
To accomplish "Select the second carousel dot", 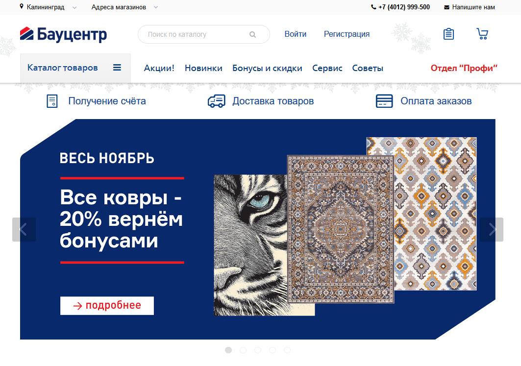I will (243, 350).
